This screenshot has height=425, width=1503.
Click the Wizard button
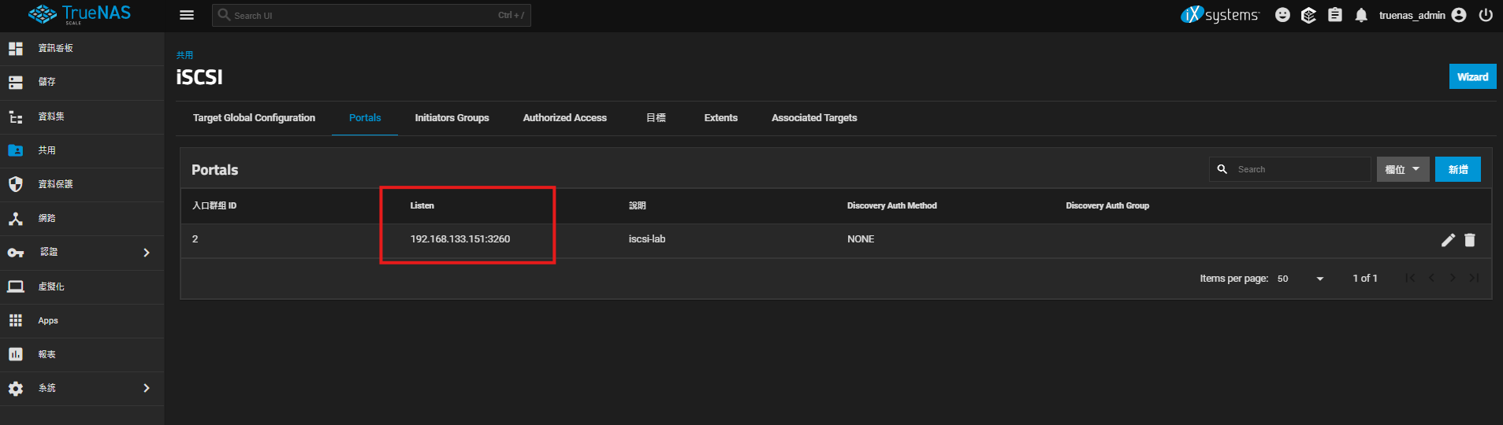(x=1471, y=76)
